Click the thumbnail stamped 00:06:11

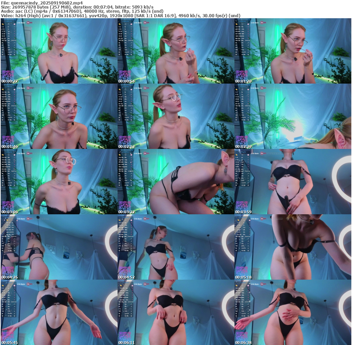176,312
